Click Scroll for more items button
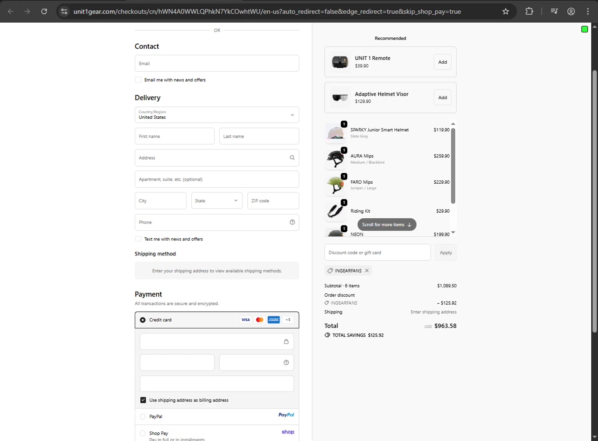The height and width of the screenshot is (441, 598). point(387,225)
